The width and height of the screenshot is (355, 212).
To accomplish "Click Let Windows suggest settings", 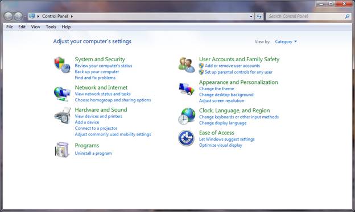I will [x=227, y=139].
